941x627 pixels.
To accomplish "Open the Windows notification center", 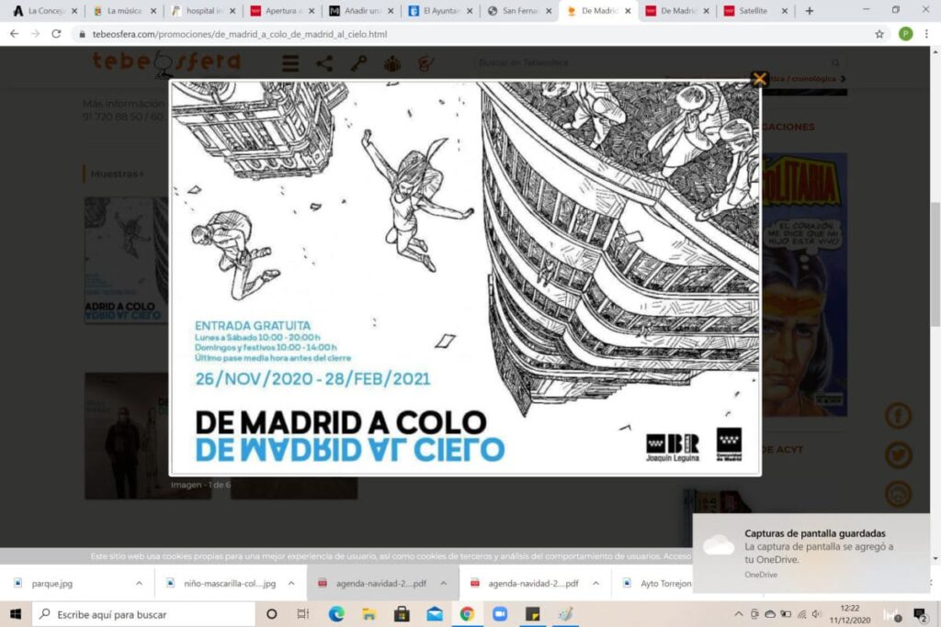I will (919, 614).
